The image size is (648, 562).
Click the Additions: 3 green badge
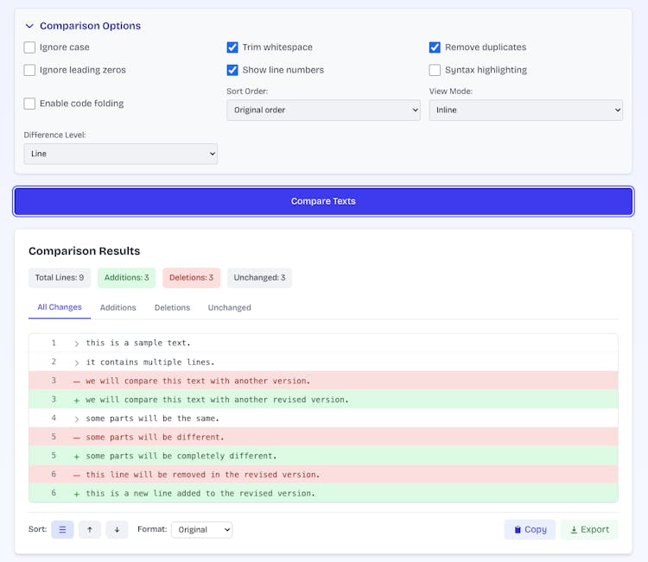(x=126, y=278)
